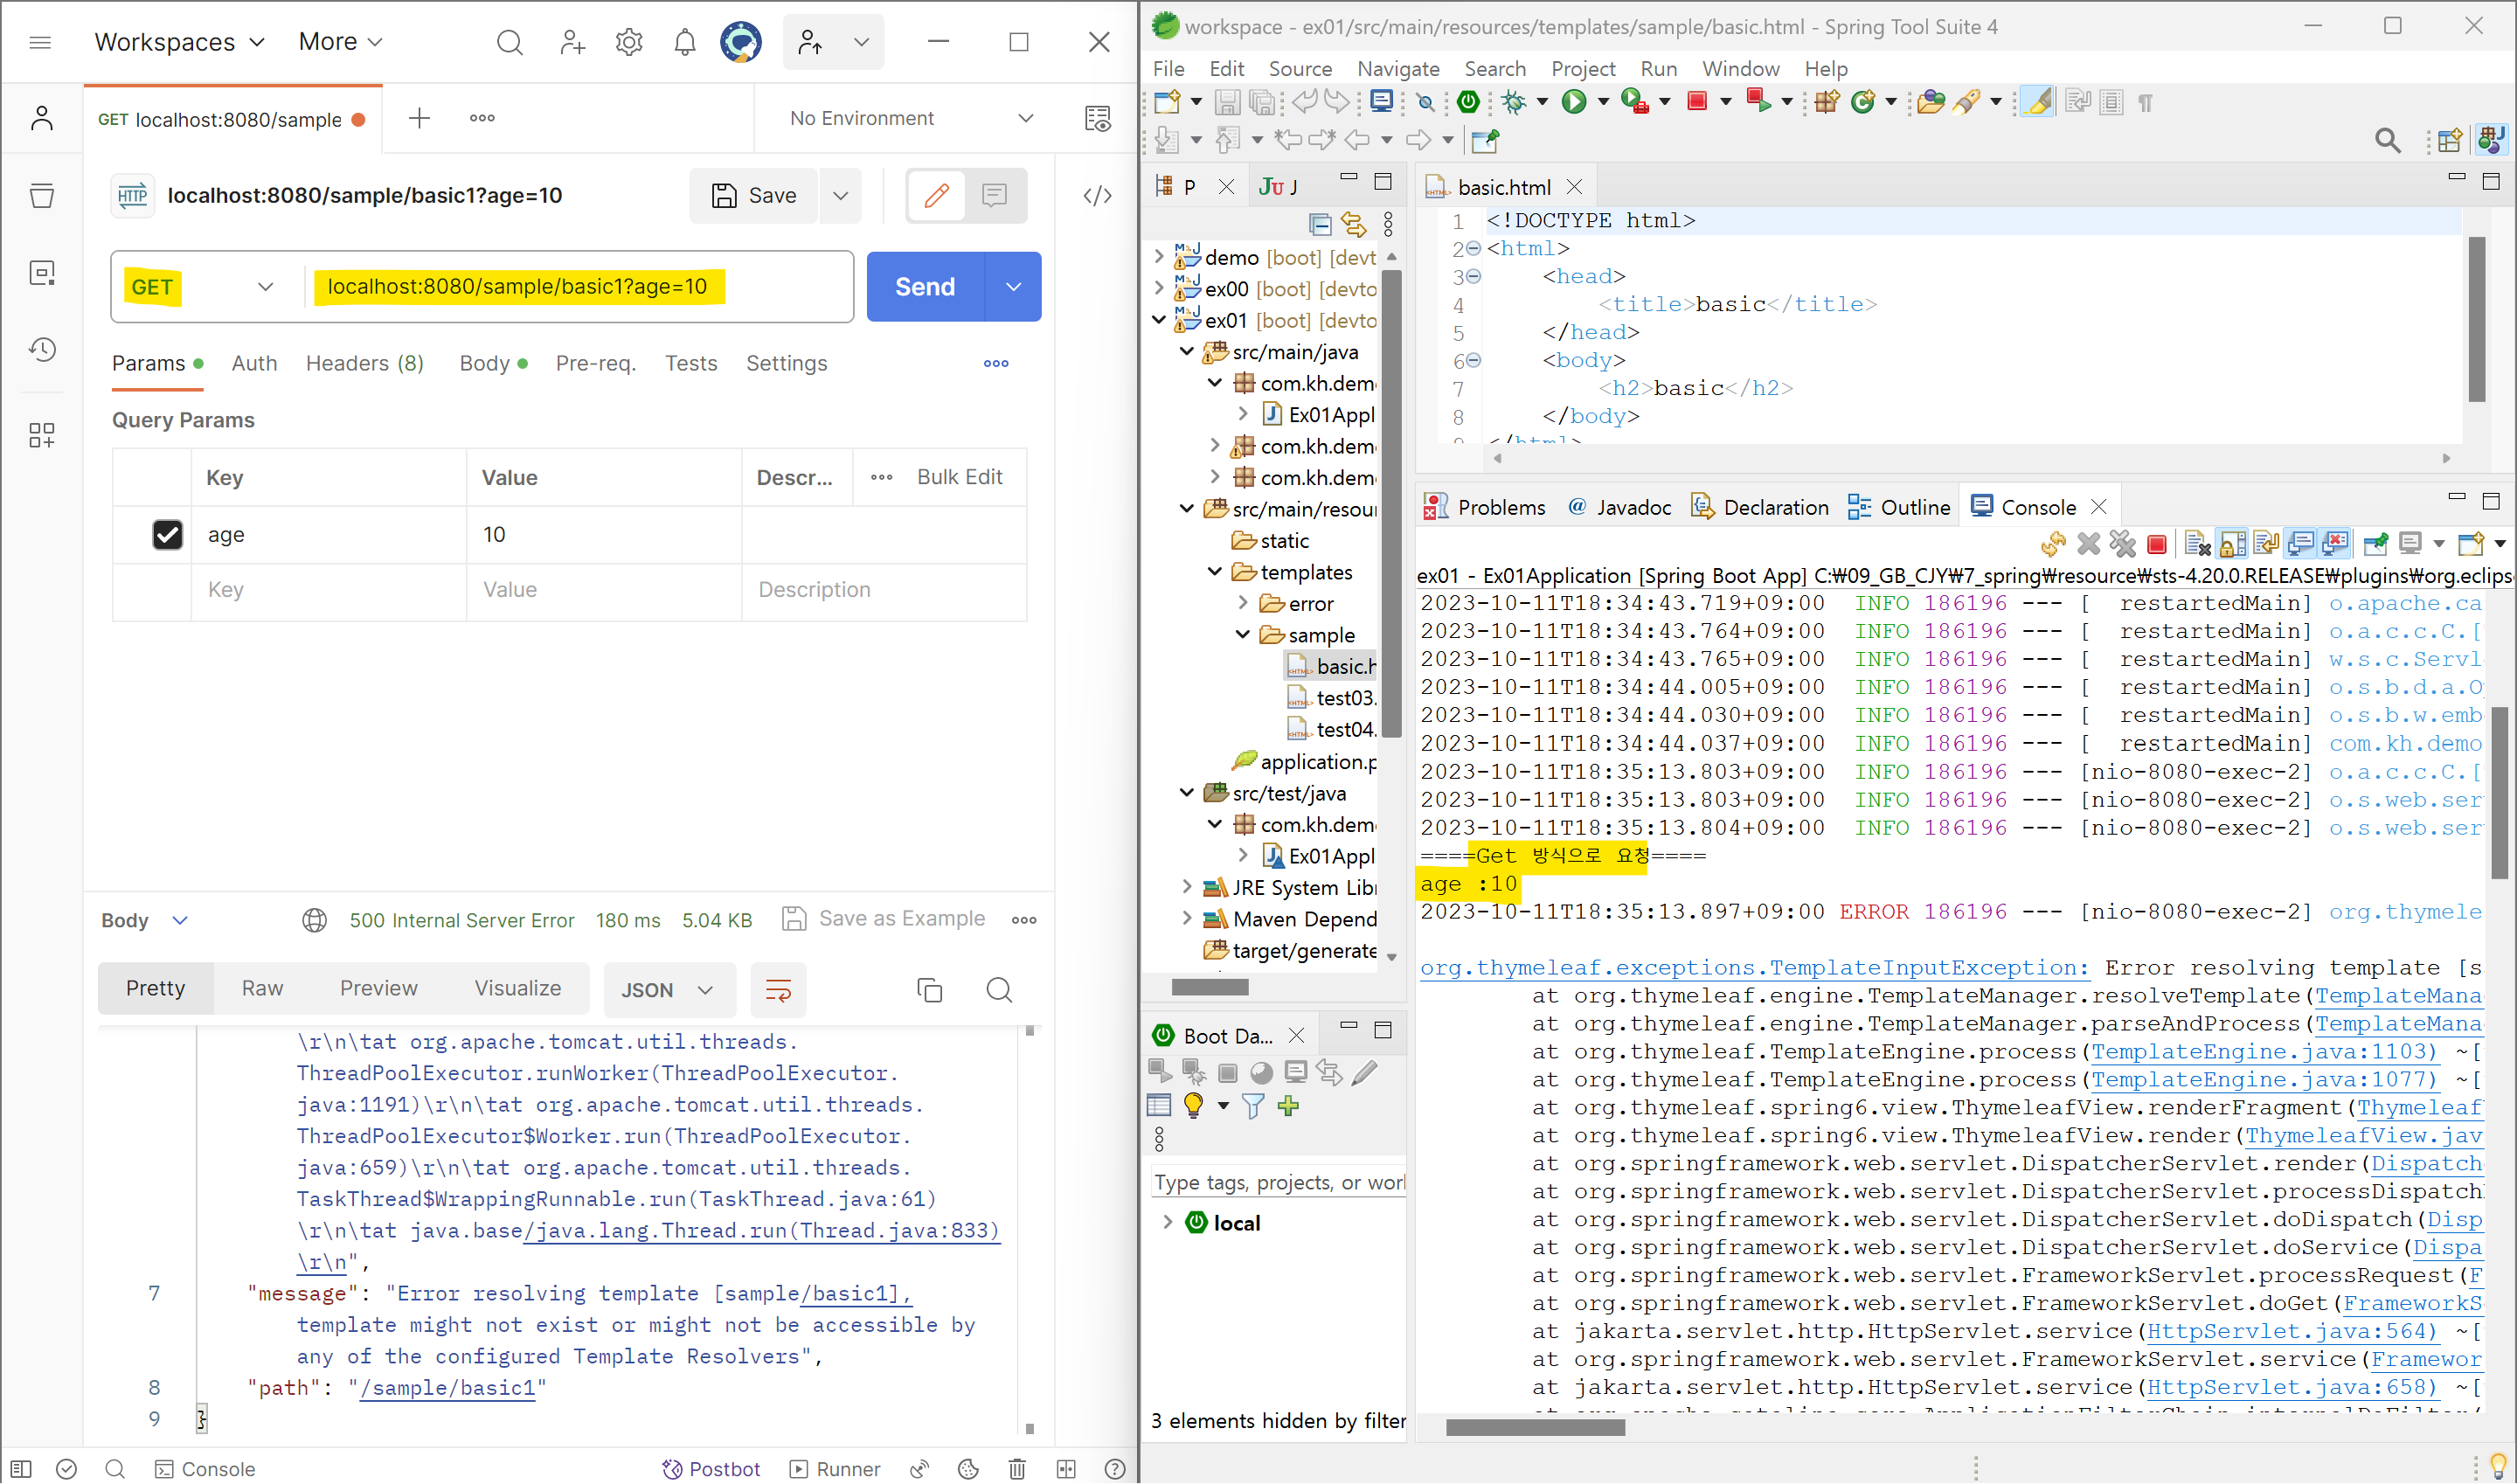
Task: Switch to the Headers (8) tab
Action: click(x=365, y=364)
